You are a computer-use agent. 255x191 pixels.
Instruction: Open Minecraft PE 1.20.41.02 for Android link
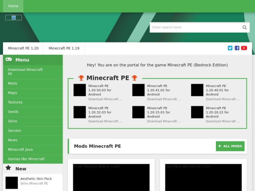coord(159,90)
